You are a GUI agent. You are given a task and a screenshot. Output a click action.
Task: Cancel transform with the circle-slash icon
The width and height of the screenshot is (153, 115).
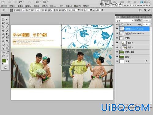click(145, 10)
